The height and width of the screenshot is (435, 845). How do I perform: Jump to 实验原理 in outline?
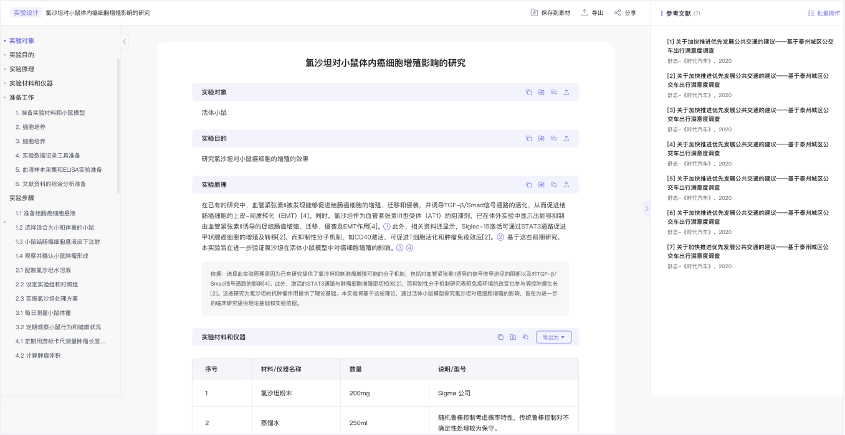(22, 69)
